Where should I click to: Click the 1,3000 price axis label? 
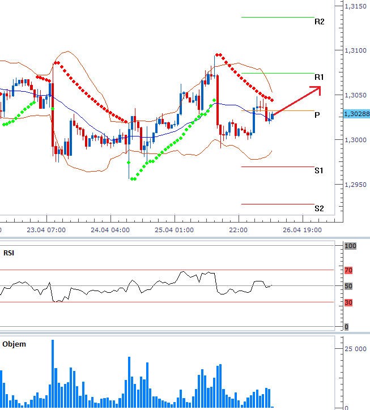tap(355, 140)
